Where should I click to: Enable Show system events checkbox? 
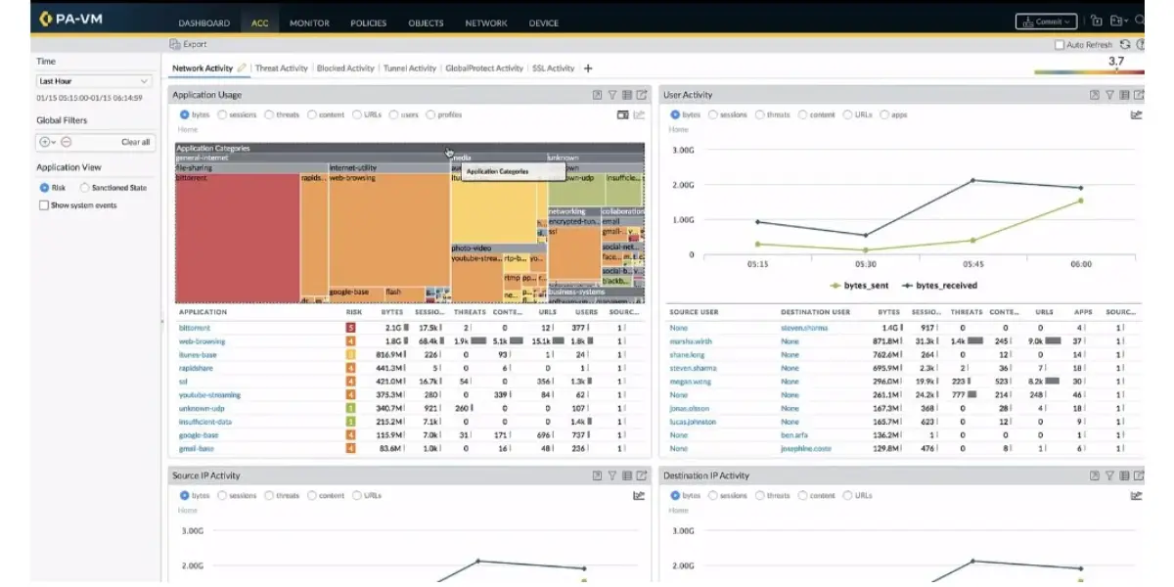(43, 205)
